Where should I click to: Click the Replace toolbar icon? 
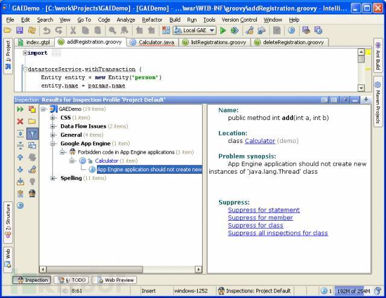125,30
